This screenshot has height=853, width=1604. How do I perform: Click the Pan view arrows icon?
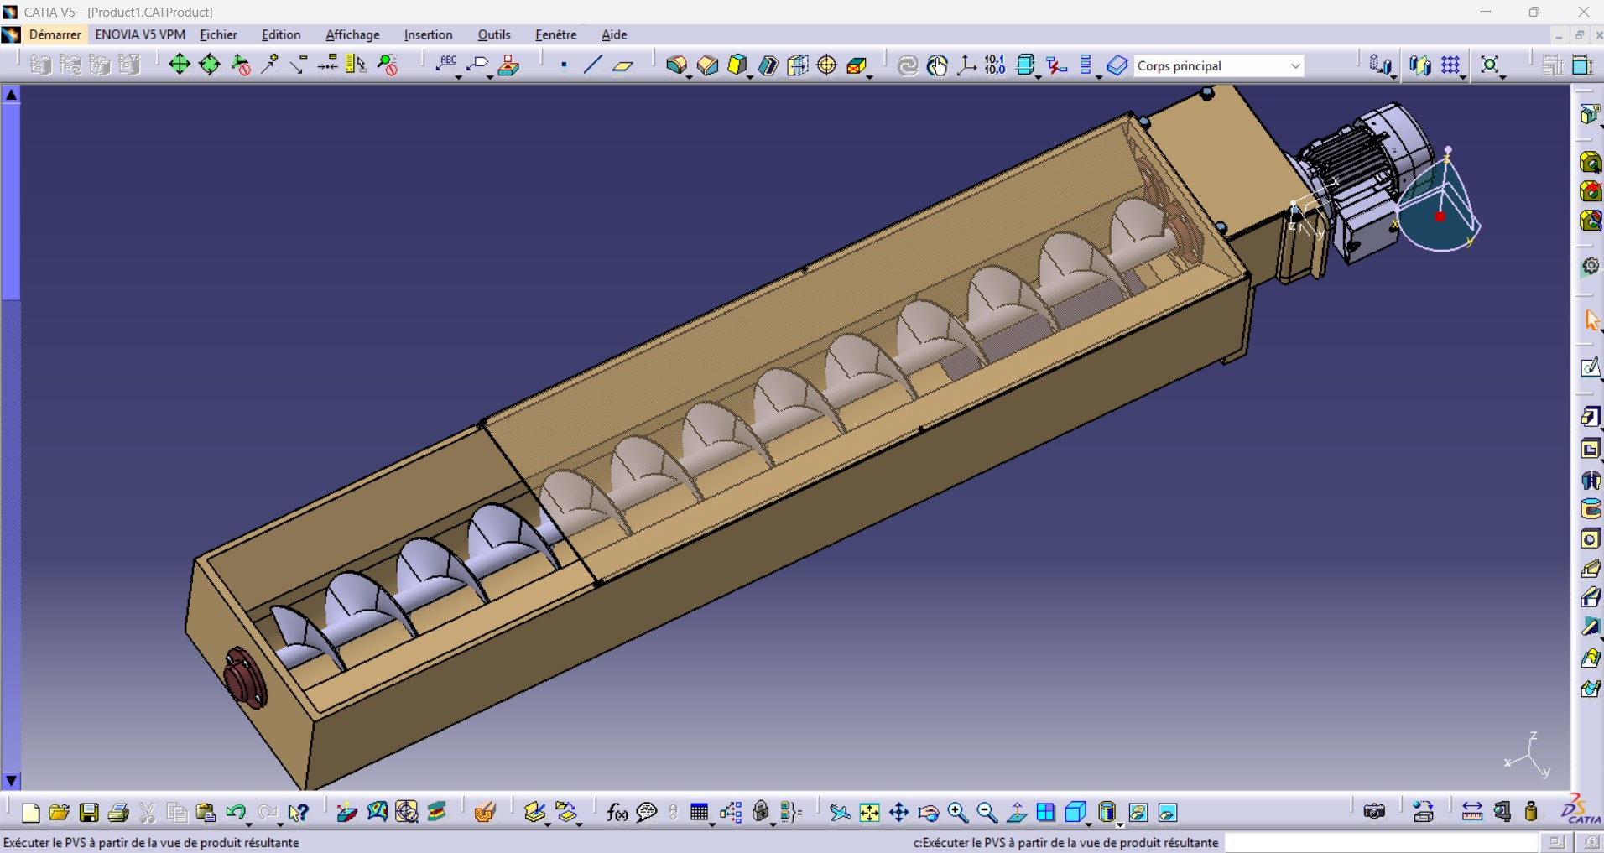pos(898,812)
